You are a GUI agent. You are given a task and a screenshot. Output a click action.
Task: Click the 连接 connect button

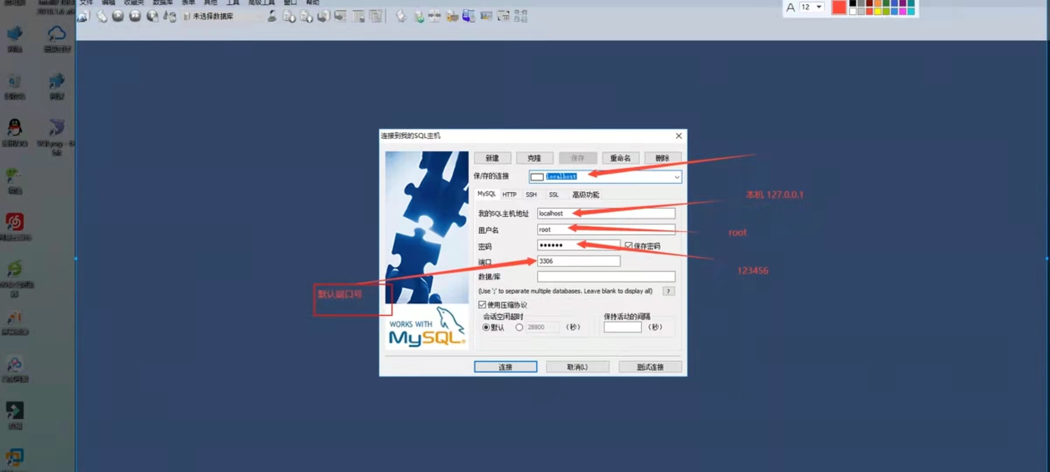505,367
